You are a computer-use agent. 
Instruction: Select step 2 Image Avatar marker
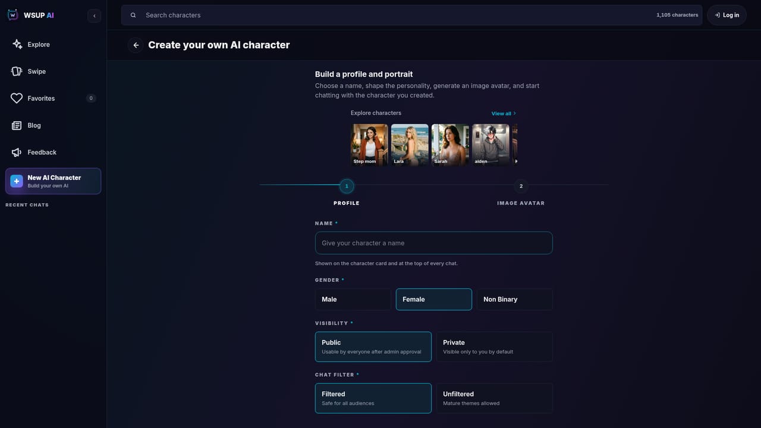[521, 186]
